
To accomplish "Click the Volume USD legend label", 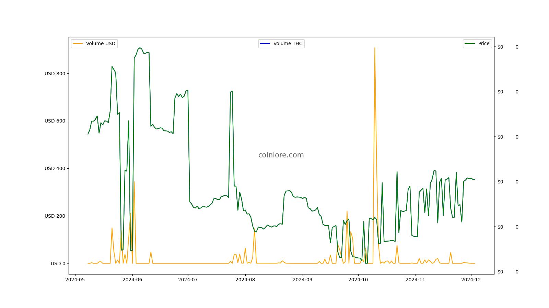I will coord(101,44).
